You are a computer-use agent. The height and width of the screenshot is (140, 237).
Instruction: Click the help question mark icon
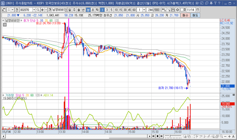(x=219, y=3)
